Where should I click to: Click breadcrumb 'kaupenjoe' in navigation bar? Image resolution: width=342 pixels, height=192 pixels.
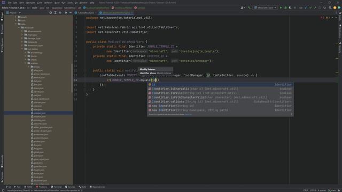click(57, 7)
